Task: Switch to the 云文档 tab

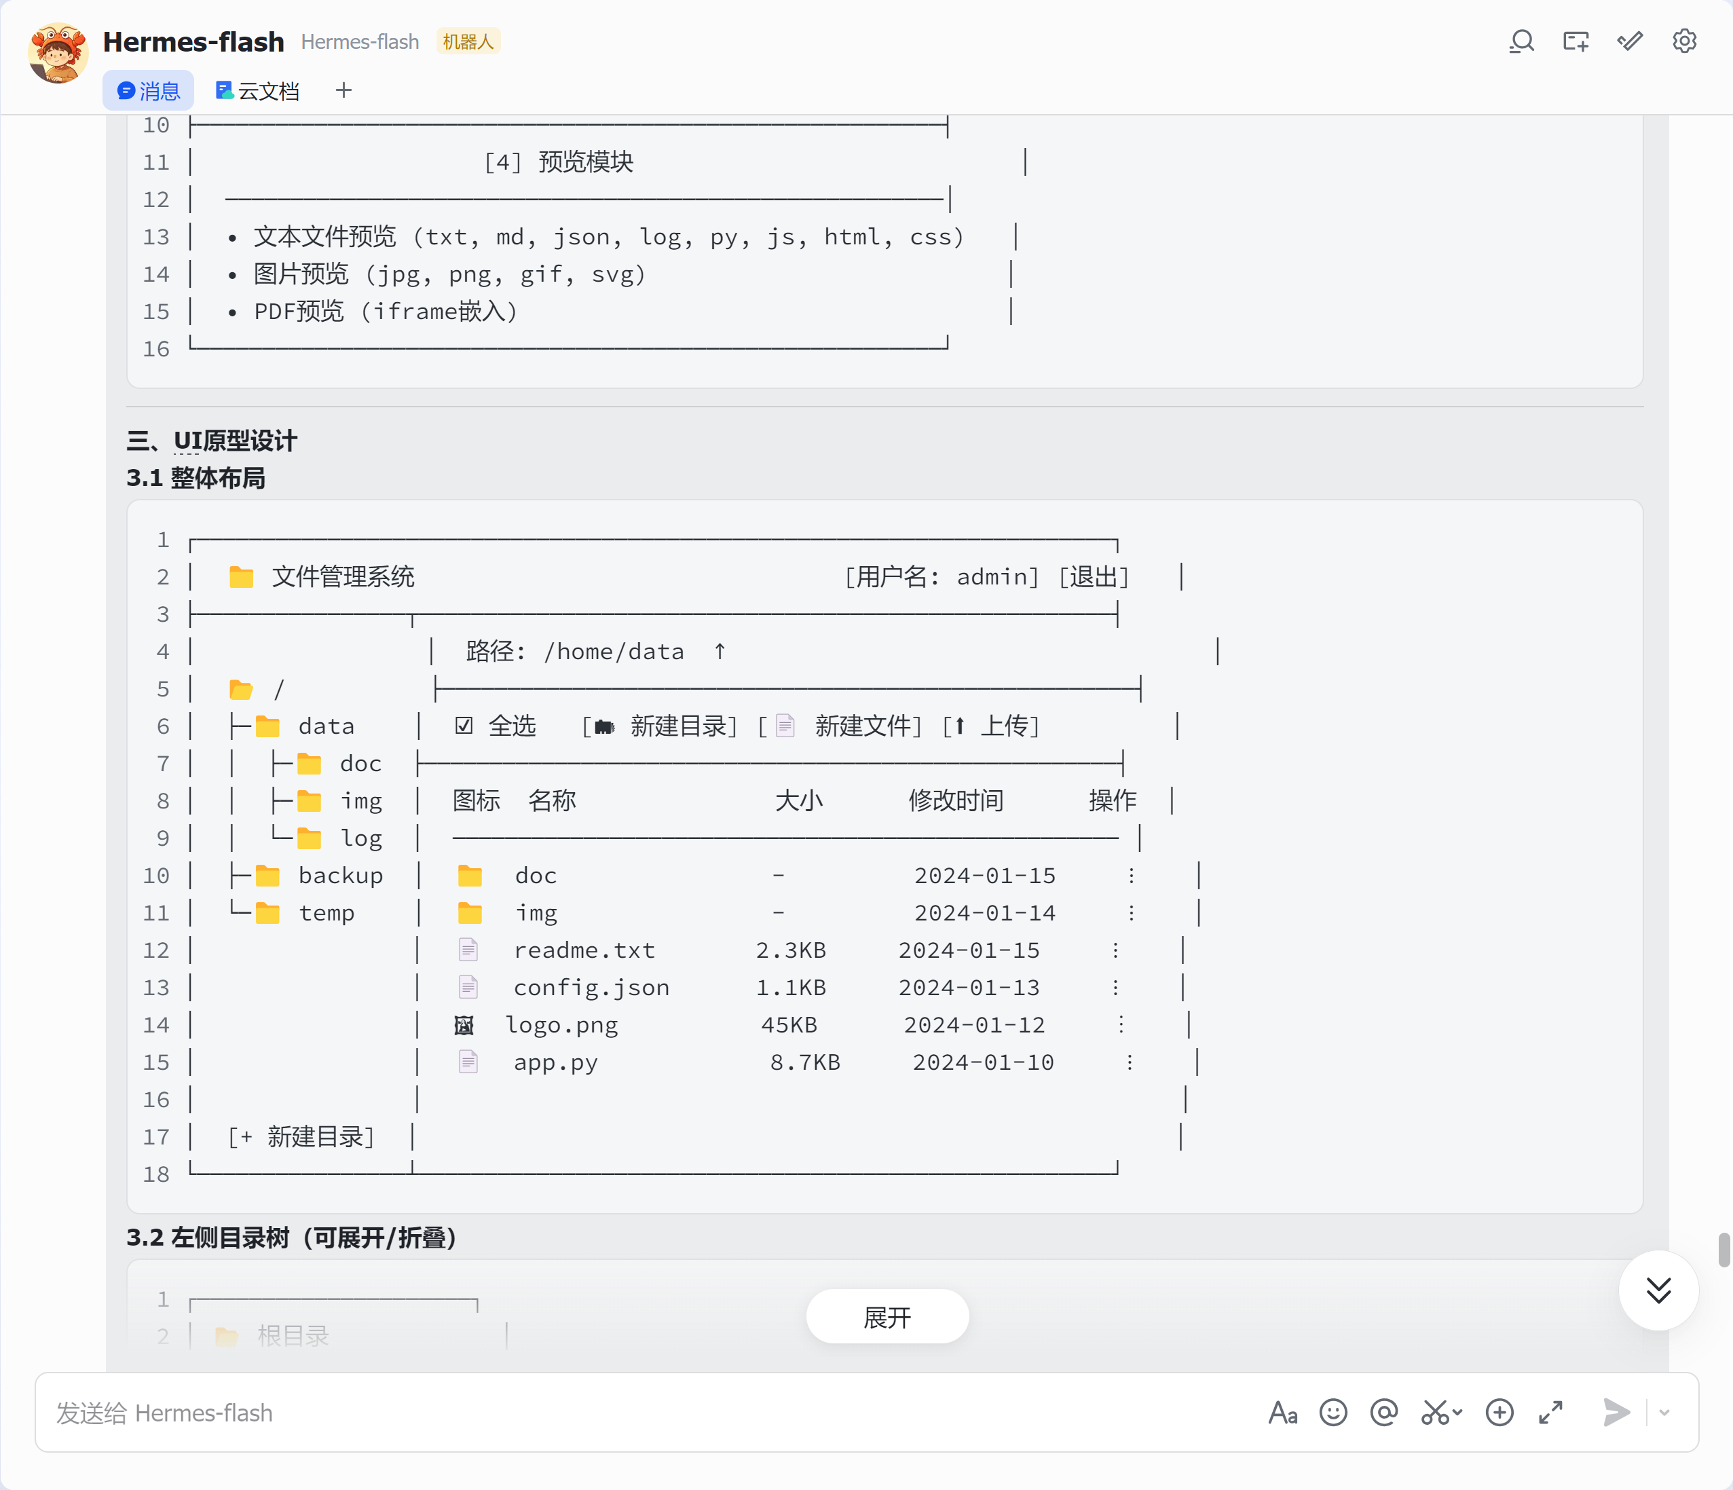Action: click(x=258, y=90)
